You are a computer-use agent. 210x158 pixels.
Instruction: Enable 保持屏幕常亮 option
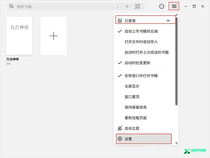tap(144, 107)
